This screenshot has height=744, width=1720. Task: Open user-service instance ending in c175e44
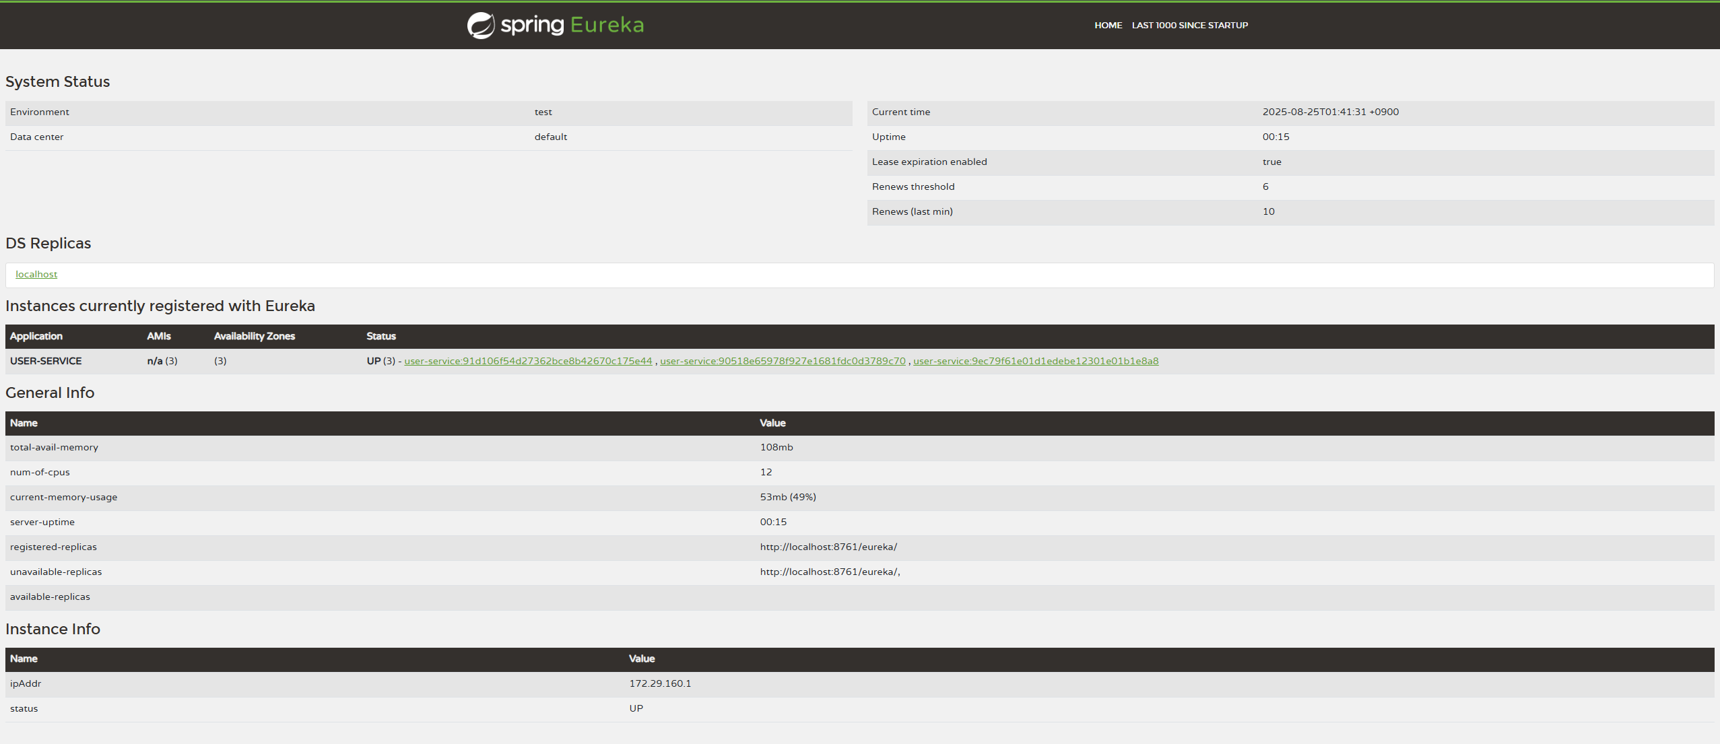click(528, 361)
